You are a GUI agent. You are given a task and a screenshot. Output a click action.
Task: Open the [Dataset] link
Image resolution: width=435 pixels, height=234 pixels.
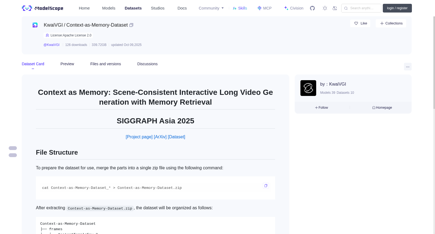176,137
